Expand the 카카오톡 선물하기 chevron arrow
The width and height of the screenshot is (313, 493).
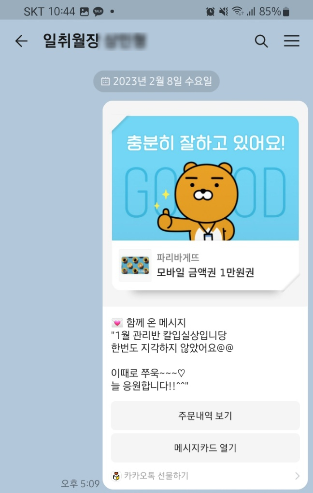point(297,476)
